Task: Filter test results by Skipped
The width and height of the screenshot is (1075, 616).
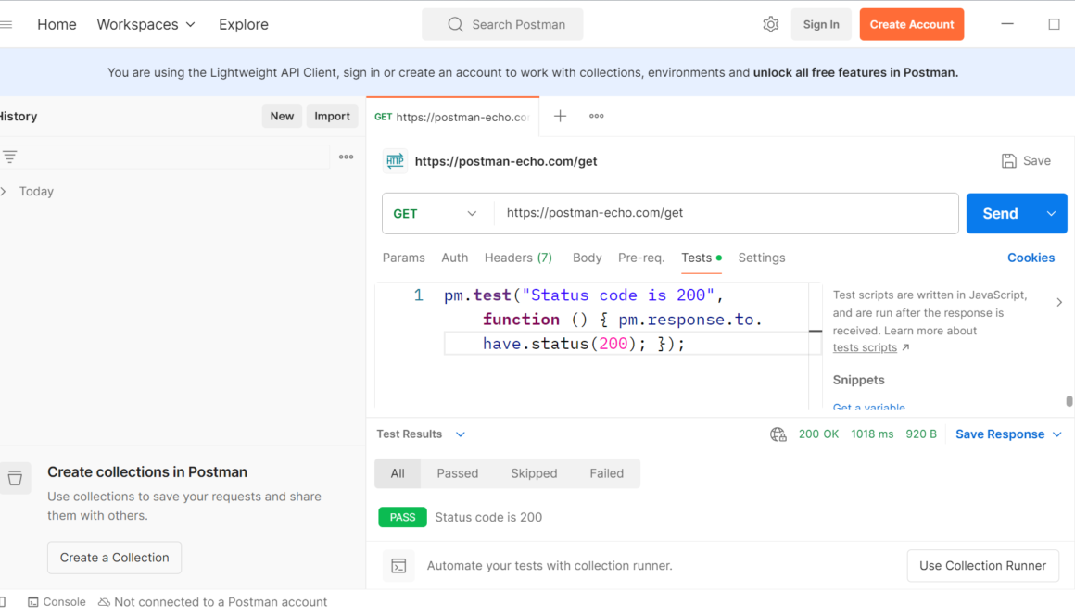Action: (x=534, y=473)
